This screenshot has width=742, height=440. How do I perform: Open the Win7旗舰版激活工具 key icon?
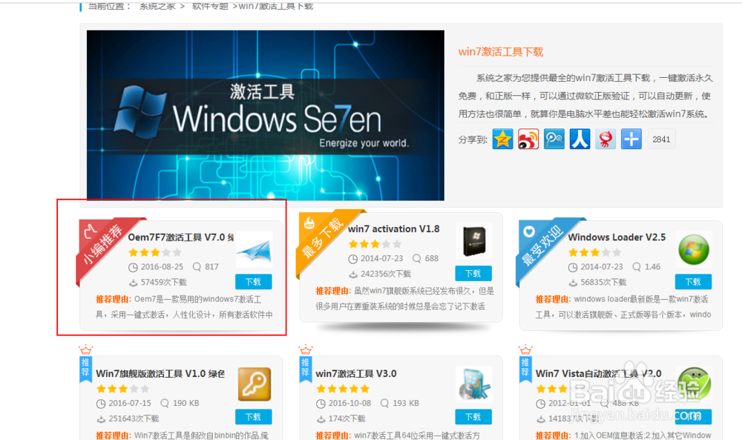(254, 384)
